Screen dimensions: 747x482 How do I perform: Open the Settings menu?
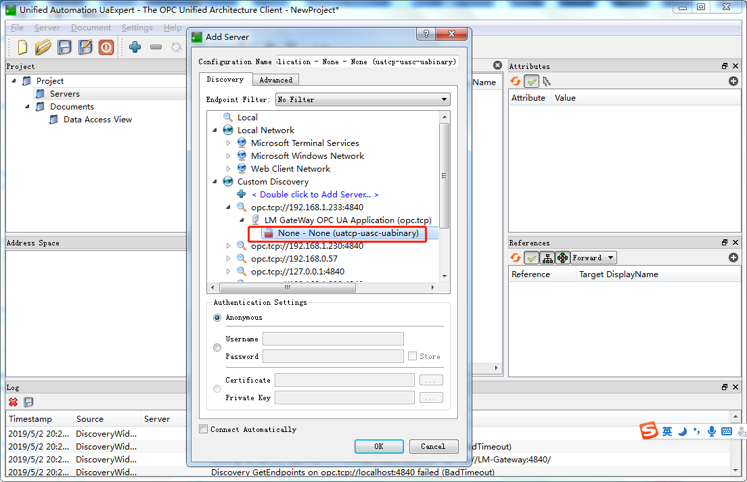[x=137, y=28]
